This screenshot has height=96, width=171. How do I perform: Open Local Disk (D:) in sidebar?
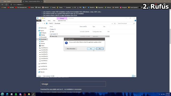point(44,50)
